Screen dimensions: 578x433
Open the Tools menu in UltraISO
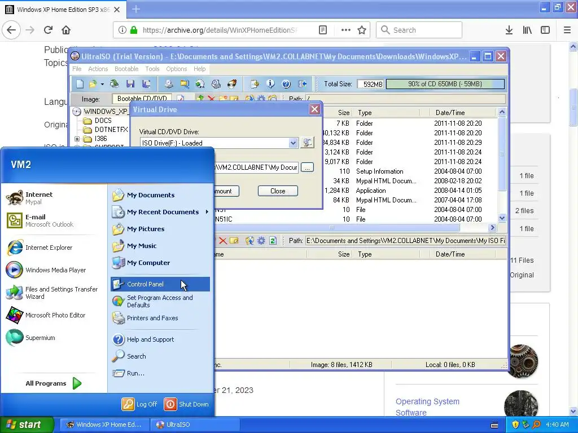(x=152, y=69)
